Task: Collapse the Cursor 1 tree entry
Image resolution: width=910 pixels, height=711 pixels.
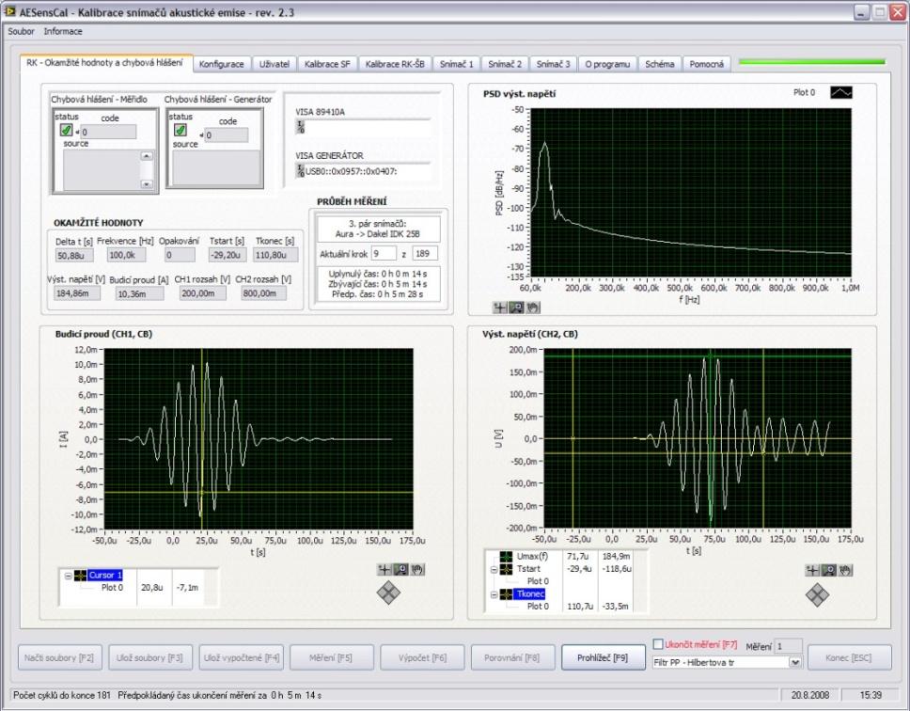Action: pyautogui.click(x=68, y=576)
